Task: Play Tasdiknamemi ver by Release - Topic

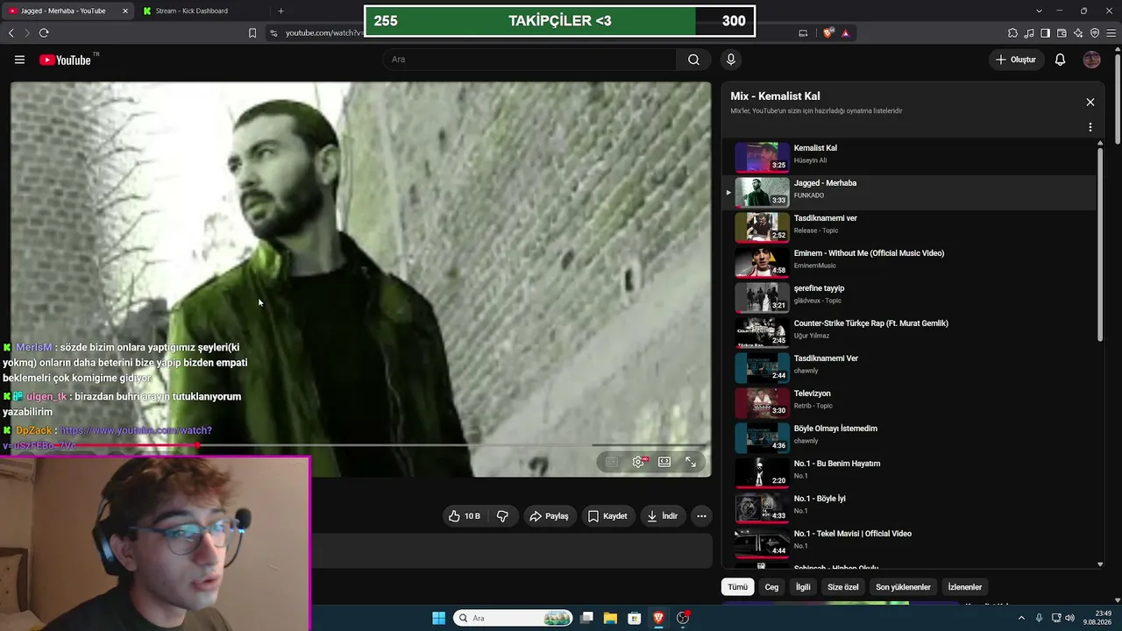Action: click(x=910, y=227)
